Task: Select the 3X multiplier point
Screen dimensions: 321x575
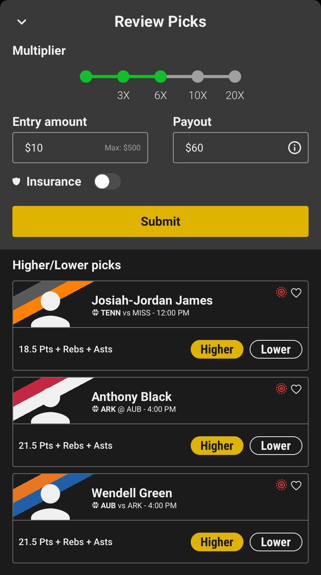Action: click(123, 77)
